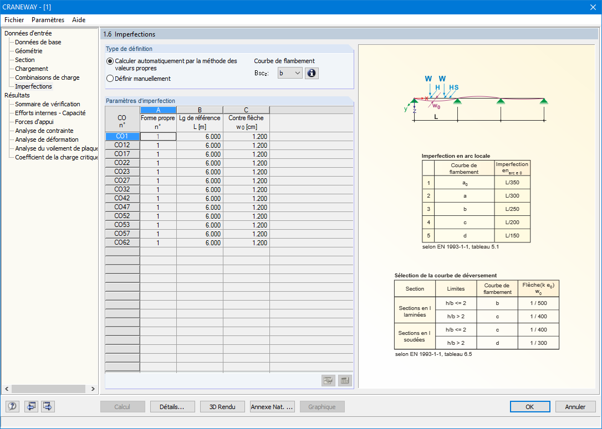The height and width of the screenshot is (429, 602).
Task: Select Analyse du voilement de plaque item
Action: [56, 148]
